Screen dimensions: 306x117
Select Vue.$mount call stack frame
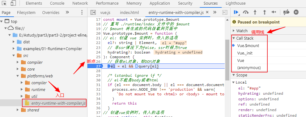tap(248, 46)
